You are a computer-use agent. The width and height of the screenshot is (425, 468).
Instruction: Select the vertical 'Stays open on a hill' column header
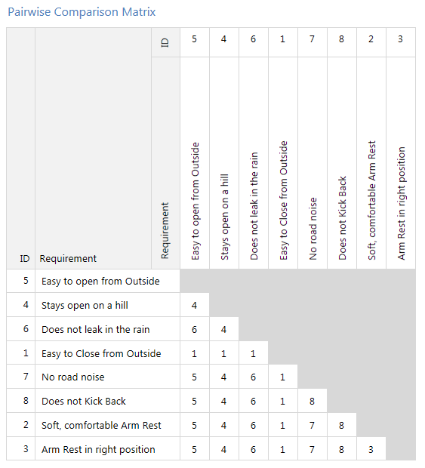pyautogui.click(x=224, y=217)
